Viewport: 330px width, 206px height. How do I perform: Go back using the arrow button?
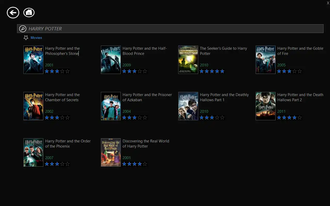13,12
